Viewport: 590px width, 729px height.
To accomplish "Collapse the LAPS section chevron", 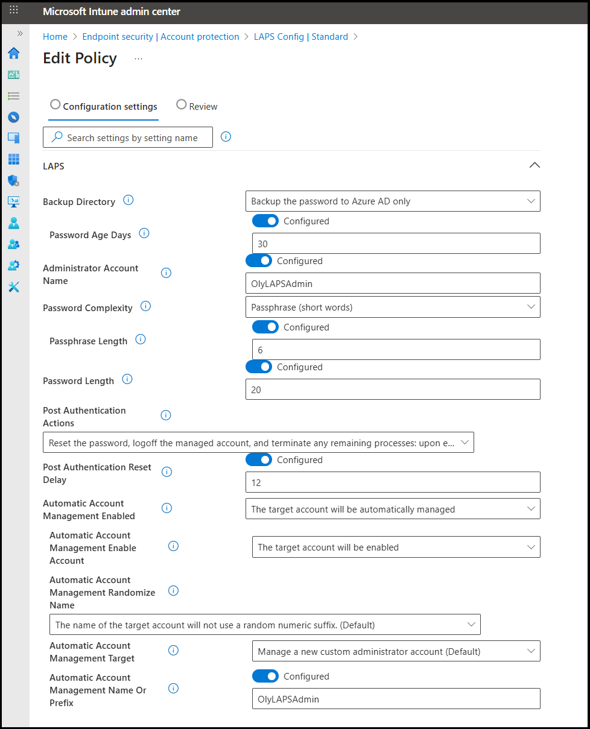I will (x=534, y=165).
